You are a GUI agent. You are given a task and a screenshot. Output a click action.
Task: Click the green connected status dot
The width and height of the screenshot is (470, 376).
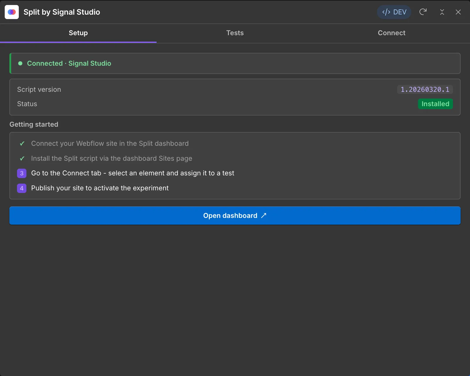(20, 63)
